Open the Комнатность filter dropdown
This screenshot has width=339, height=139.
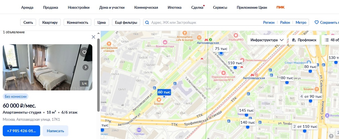[78, 23]
